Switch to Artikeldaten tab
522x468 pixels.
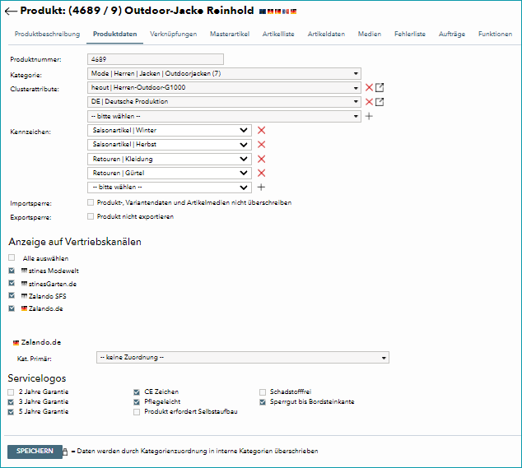(x=326, y=34)
